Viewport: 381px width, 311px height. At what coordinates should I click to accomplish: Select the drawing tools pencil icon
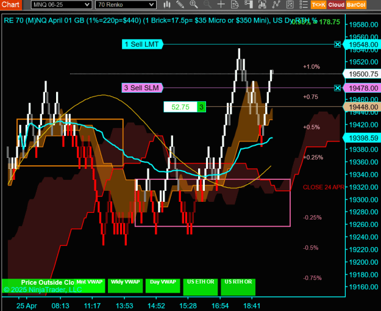pos(180,4)
